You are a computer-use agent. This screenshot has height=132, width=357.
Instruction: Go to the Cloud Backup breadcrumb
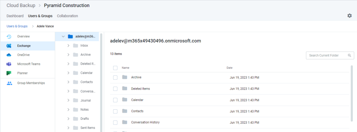21,6
